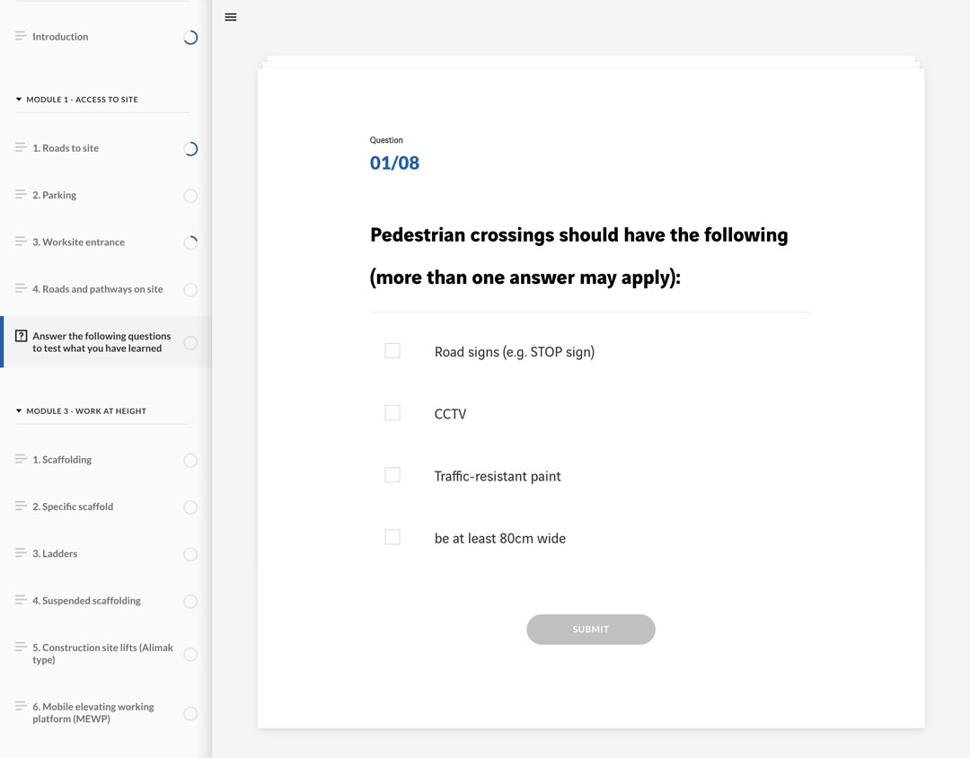Click Scaffolding progress circle
This screenshot has width=970, height=758.
click(190, 461)
